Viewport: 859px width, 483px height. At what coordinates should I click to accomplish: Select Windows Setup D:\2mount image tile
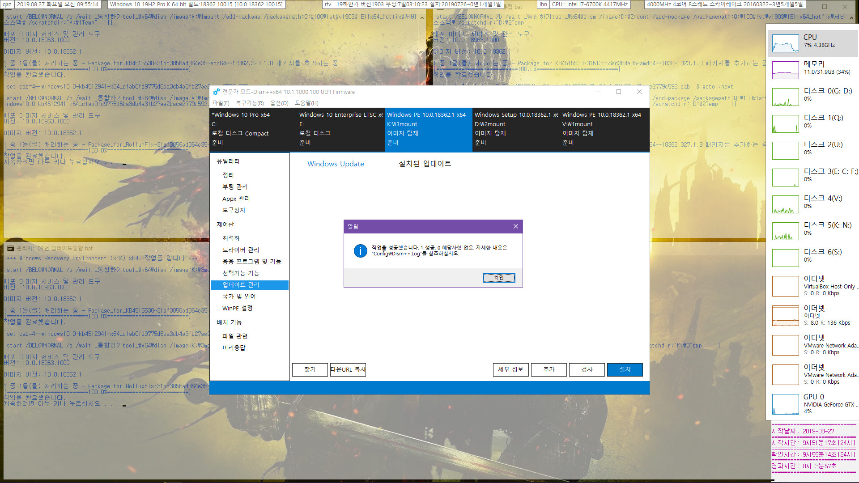click(x=516, y=129)
